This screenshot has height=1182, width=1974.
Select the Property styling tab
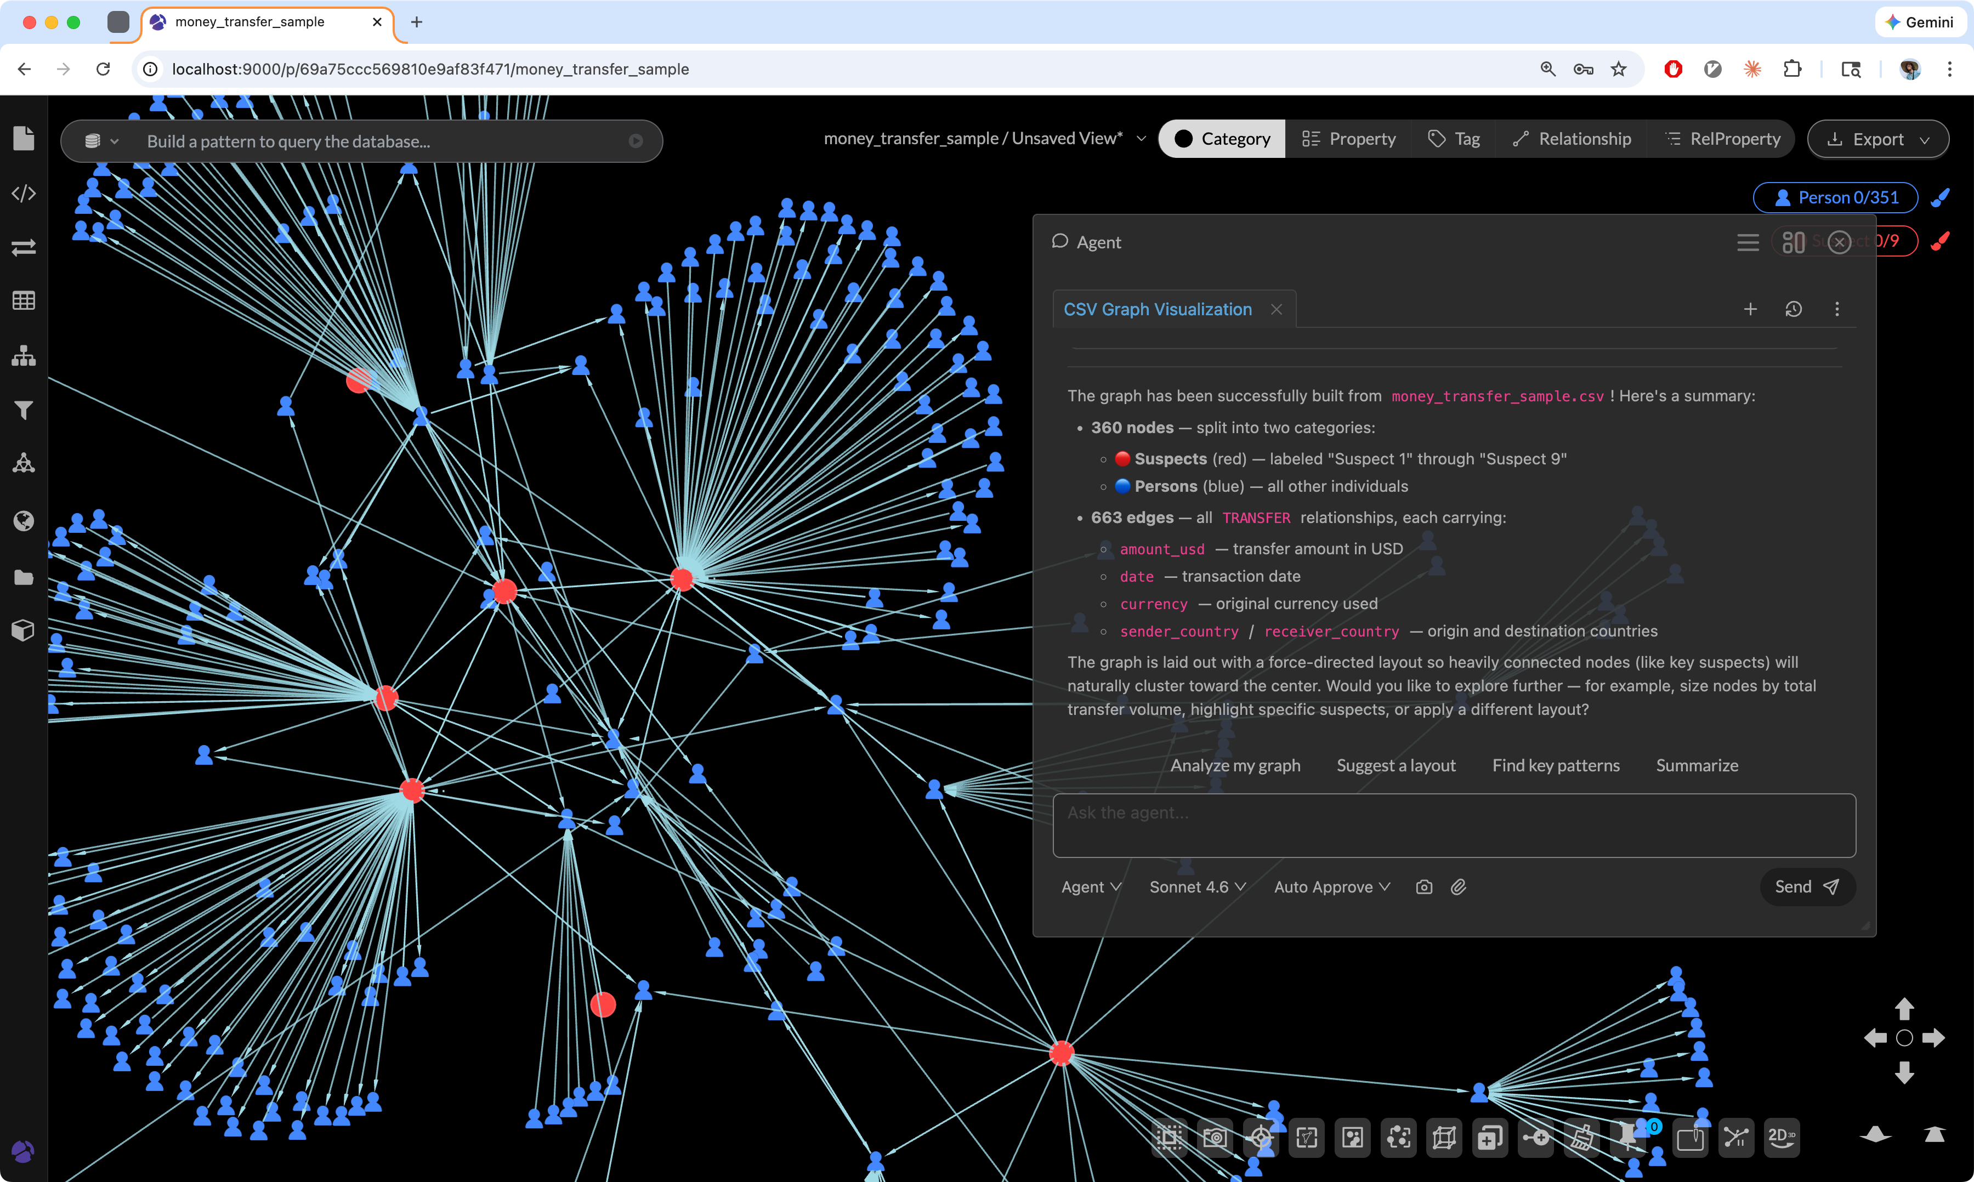pos(1348,139)
